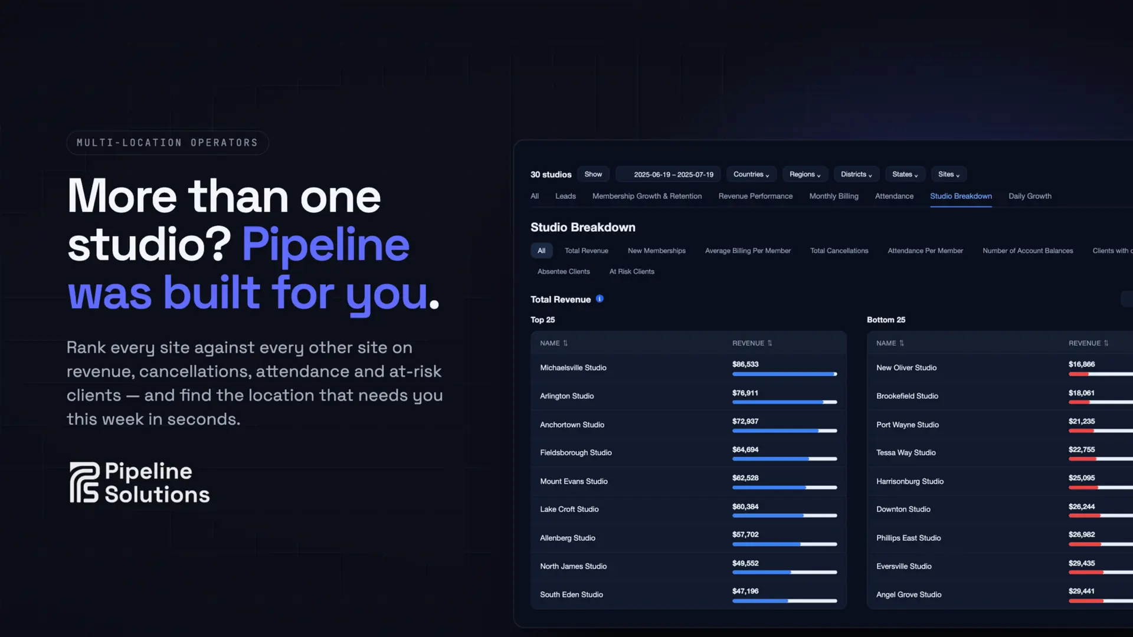Click the Anchortown Studio name
Image resolution: width=1133 pixels, height=637 pixels.
[x=572, y=425]
